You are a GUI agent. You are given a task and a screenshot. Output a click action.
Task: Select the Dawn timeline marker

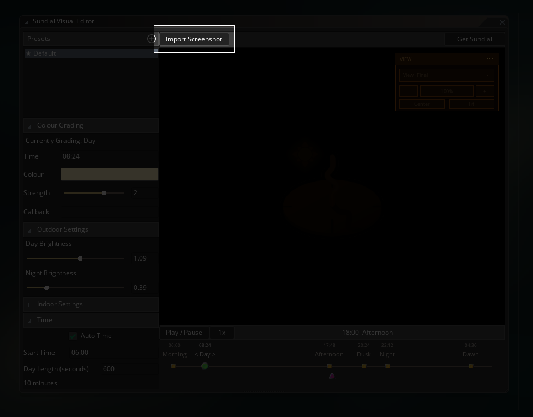click(x=471, y=366)
